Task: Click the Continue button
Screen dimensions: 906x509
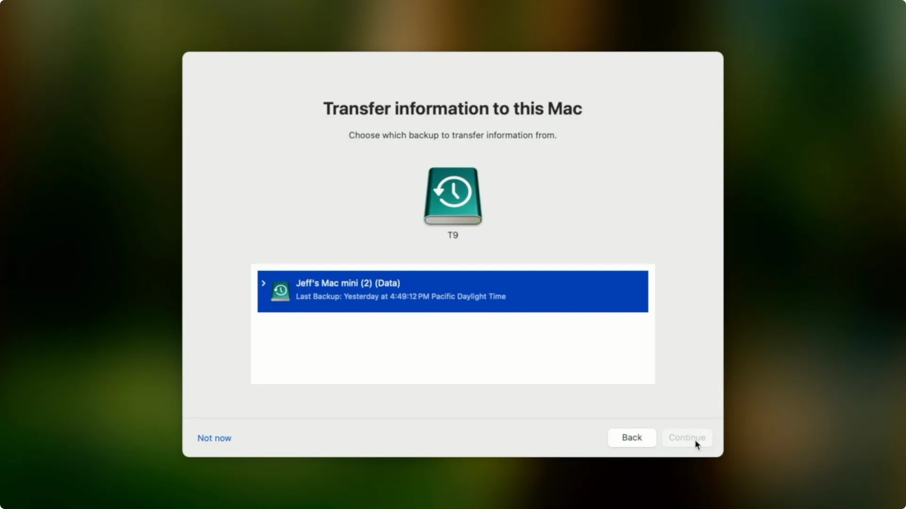Action: [687, 437]
